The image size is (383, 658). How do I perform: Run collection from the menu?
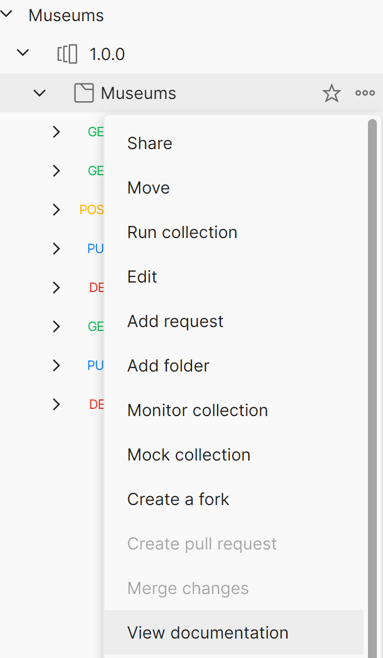pyautogui.click(x=182, y=232)
